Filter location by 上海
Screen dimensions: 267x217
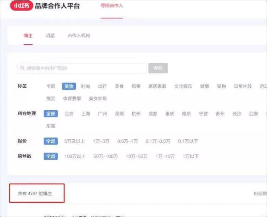[86, 114]
